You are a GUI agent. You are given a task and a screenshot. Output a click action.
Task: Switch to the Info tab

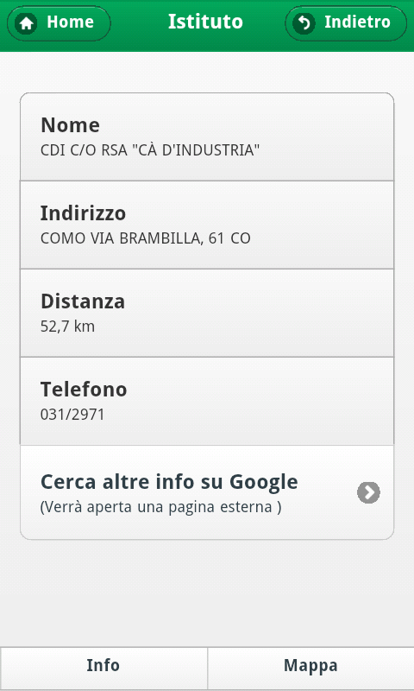(x=103, y=665)
